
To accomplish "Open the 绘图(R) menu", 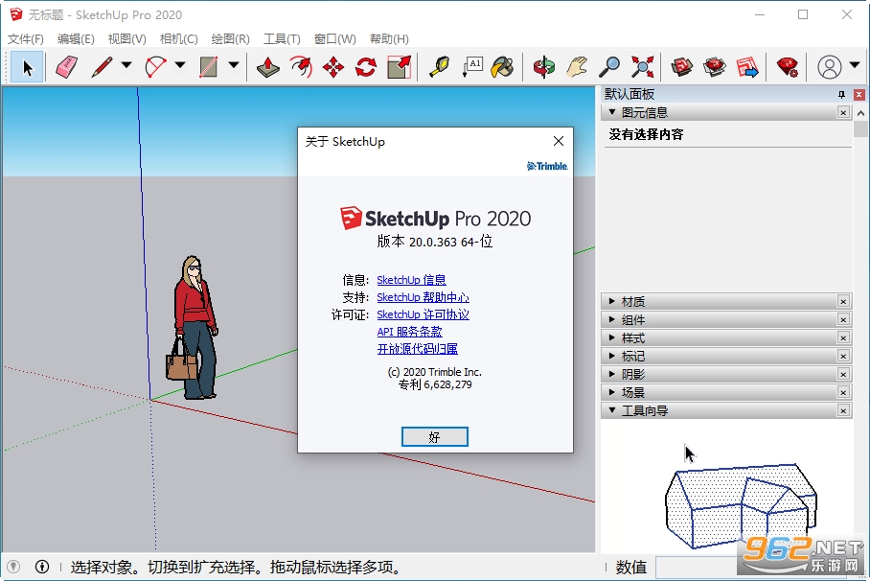I will 230,39.
